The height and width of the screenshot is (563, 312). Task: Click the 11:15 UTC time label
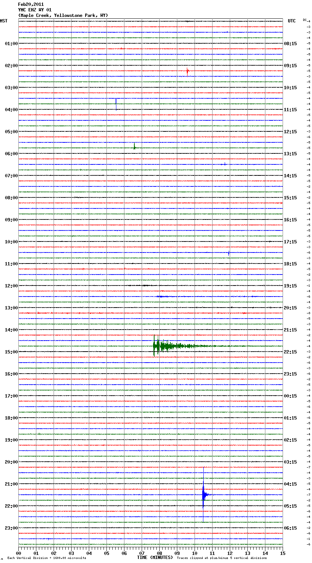290,110
